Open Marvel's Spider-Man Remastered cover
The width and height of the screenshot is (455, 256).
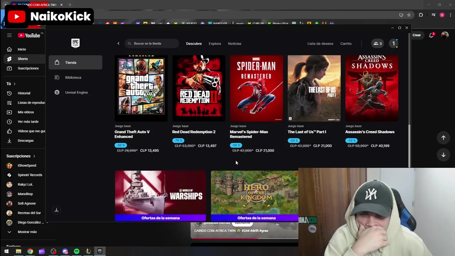(256, 88)
